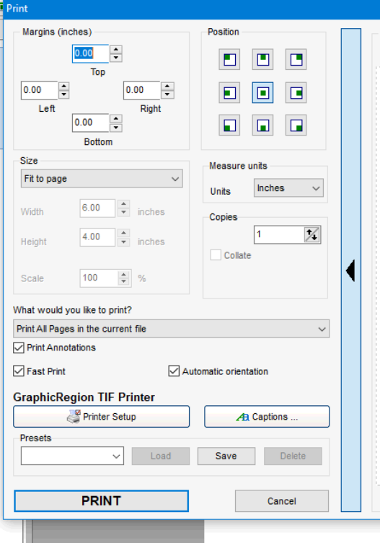Open the Captions dialog
This screenshot has height=543, width=380.
[267, 417]
